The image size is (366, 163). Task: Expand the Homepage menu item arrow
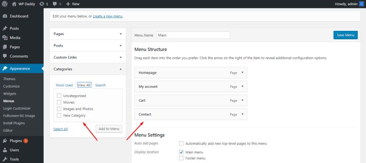[242, 73]
